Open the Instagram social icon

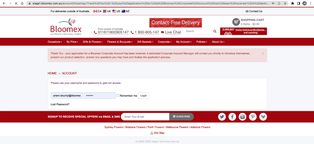[x=243, y=117]
